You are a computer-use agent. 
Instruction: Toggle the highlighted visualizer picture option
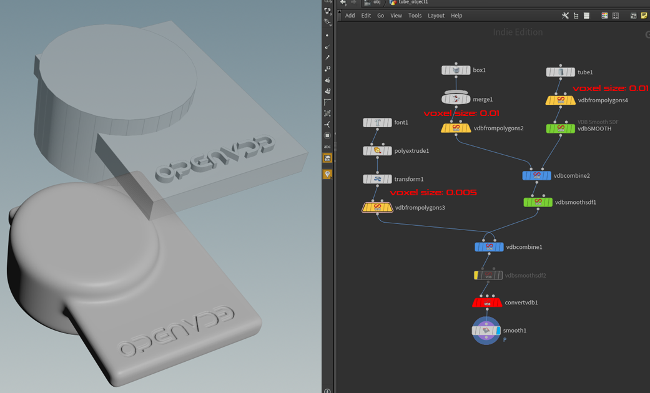[327, 158]
